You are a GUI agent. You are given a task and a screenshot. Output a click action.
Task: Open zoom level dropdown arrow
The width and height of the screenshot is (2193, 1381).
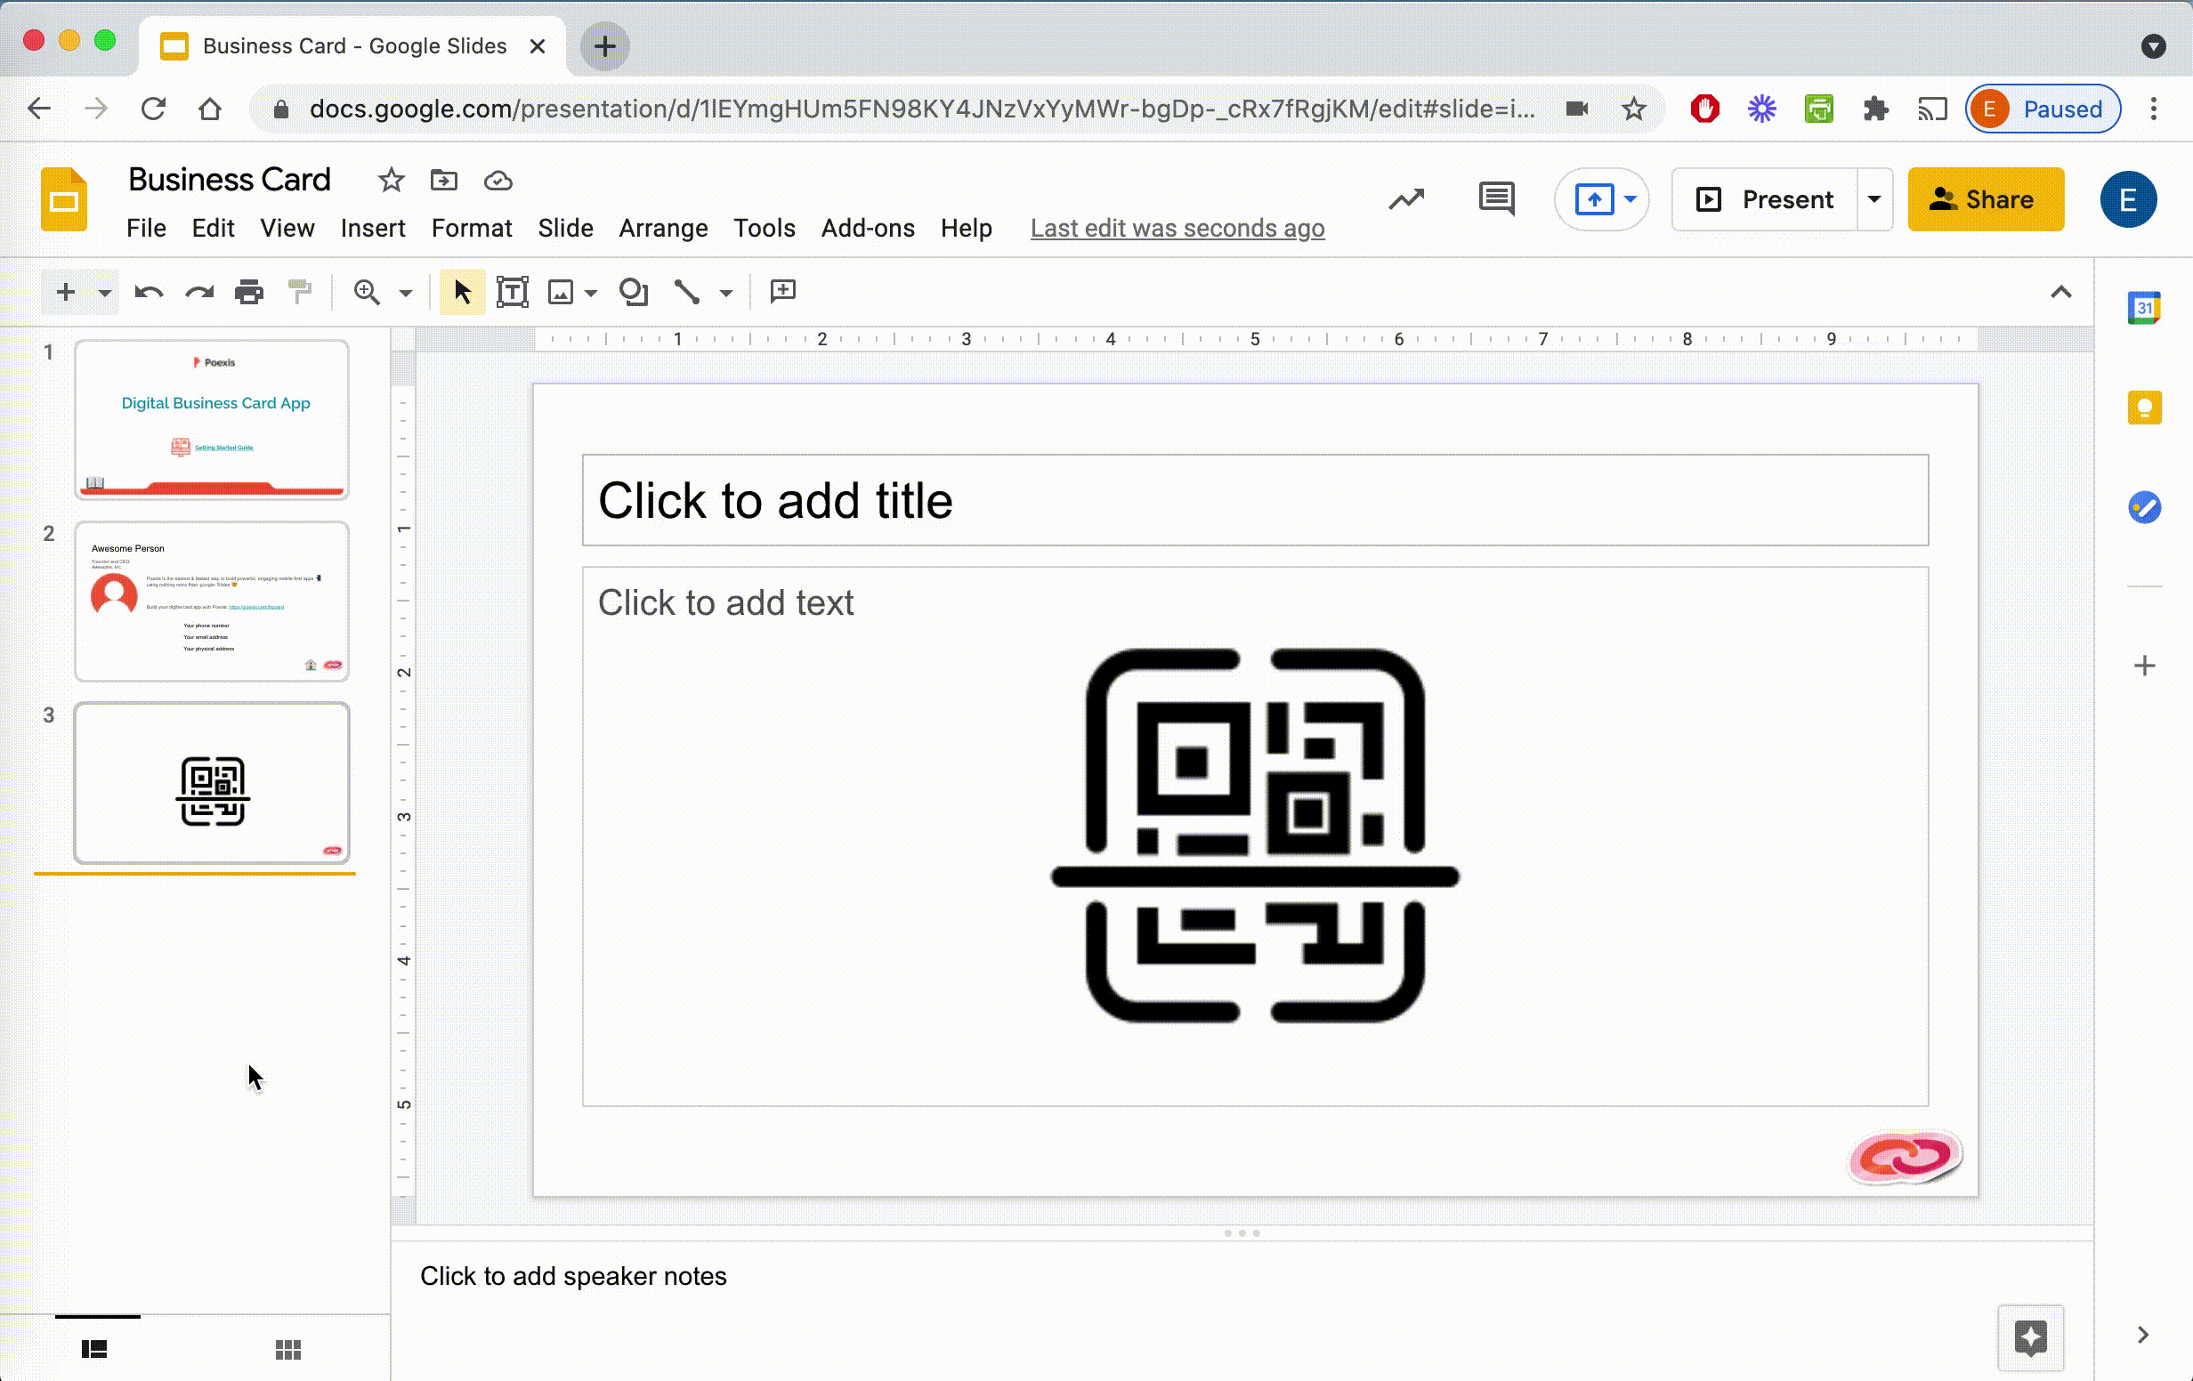coord(406,293)
